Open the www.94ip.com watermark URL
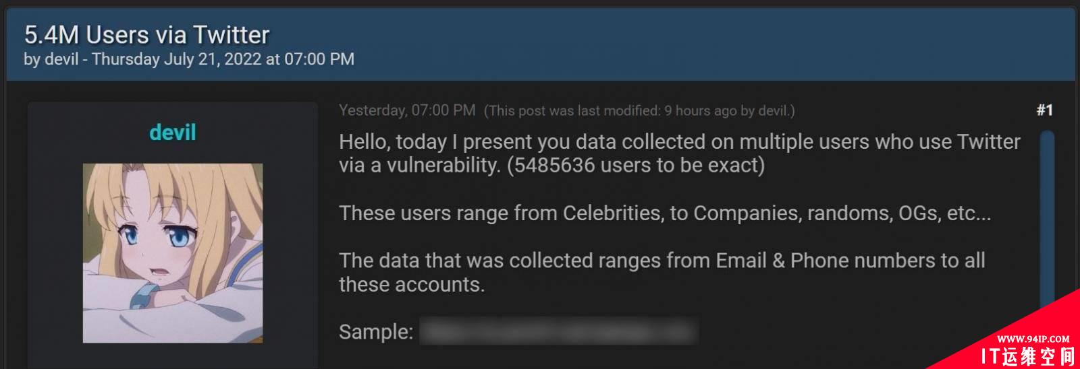The height and width of the screenshot is (369, 1080). pyautogui.click(x=1033, y=339)
